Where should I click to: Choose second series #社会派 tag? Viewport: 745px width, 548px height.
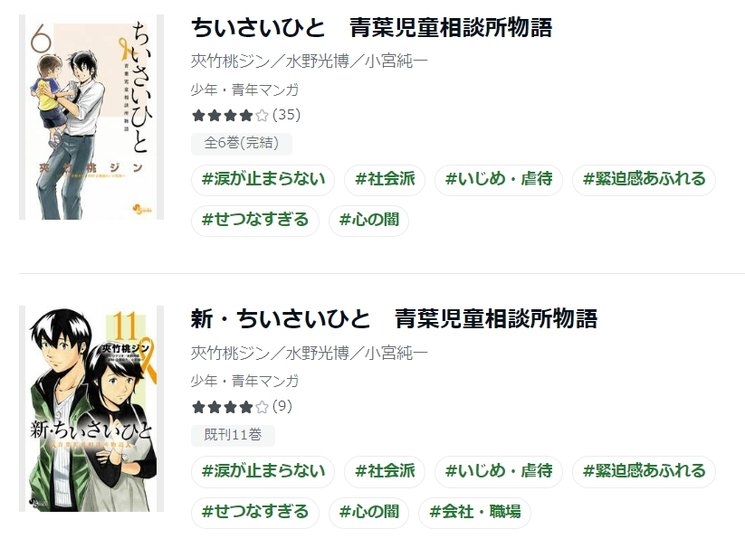pyautogui.click(x=385, y=471)
